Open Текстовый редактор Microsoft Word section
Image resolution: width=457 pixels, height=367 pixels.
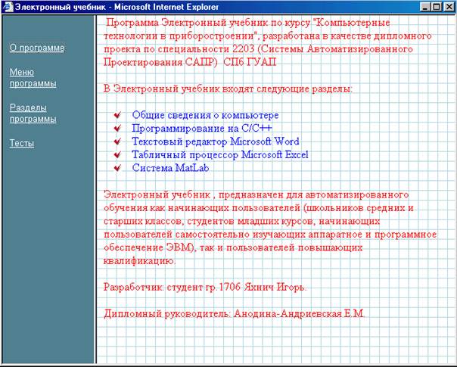click(216, 142)
